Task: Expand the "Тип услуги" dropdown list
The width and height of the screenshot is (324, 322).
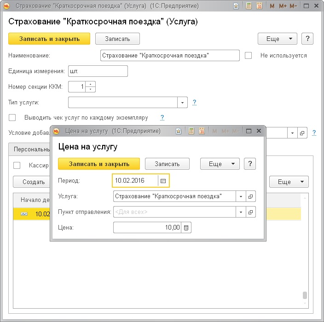Action: tap(183, 102)
